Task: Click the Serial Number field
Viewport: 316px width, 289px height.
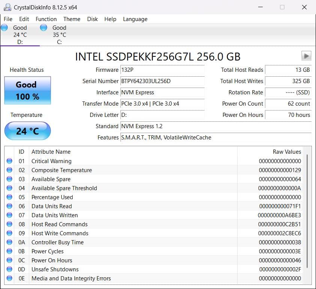Action: tap(162, 82)
